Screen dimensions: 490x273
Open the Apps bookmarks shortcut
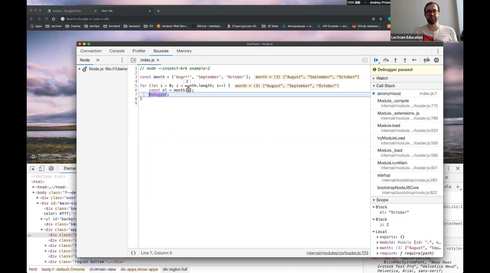[36, 26]
